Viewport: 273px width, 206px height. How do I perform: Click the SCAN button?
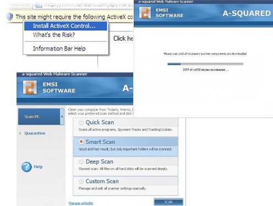click(x=168, y=202)
